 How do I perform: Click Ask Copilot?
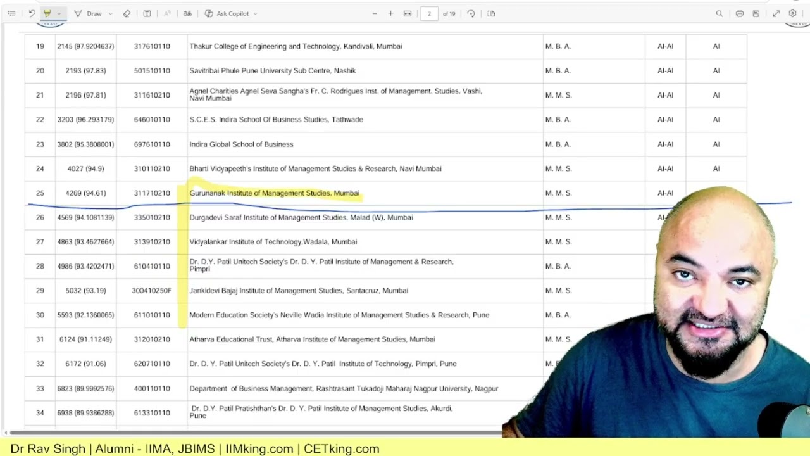tap(227, 13)
